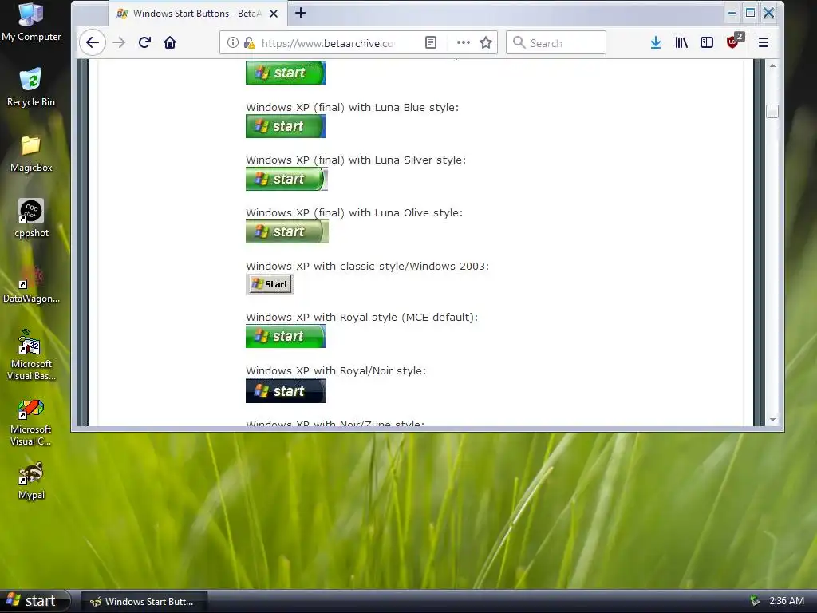This screenshot has width=817, height=613.
Task: Click the Luna Olive start button image
Action: 287,231
